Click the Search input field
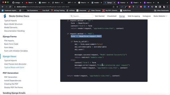The image size is (170, 95). pyautogui.click(x=81, y=16)
